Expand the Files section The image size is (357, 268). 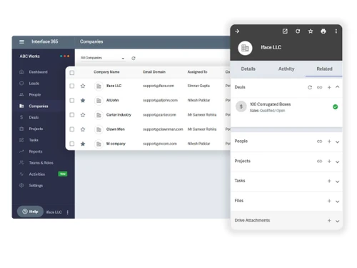tap(337, 202)
